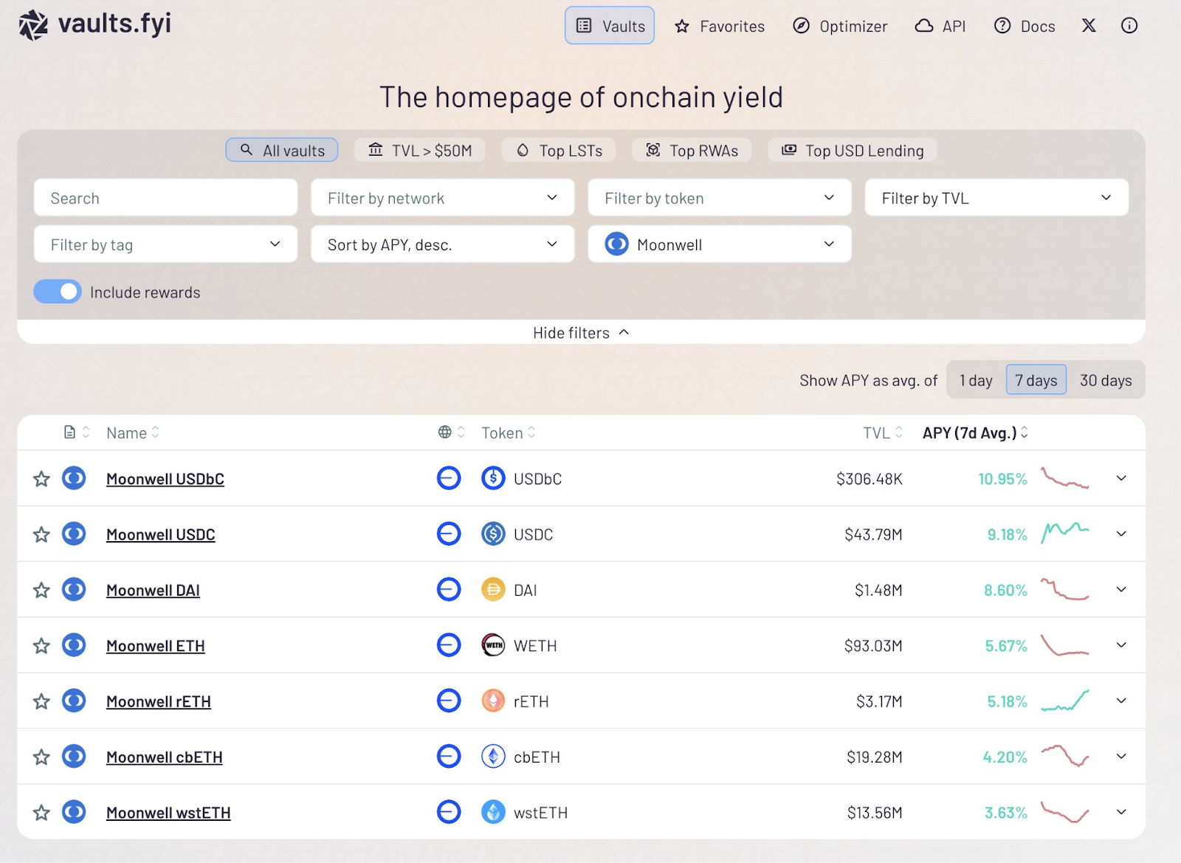Expand the Moonwell USDC row chevron
Viewport: 1181px width, 863px height.
point(1121,534)
